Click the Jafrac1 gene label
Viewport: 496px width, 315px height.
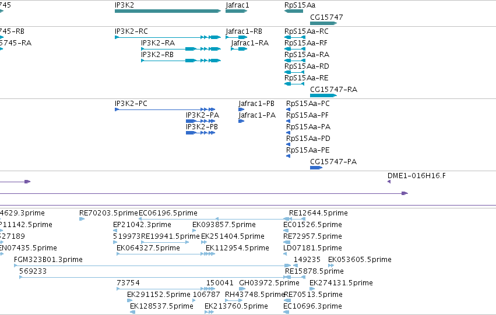(x=237, y=5)
